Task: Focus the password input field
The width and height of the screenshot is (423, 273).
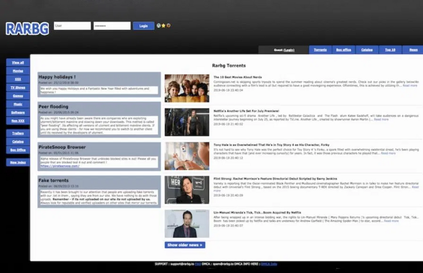Action: click(112, 26)
